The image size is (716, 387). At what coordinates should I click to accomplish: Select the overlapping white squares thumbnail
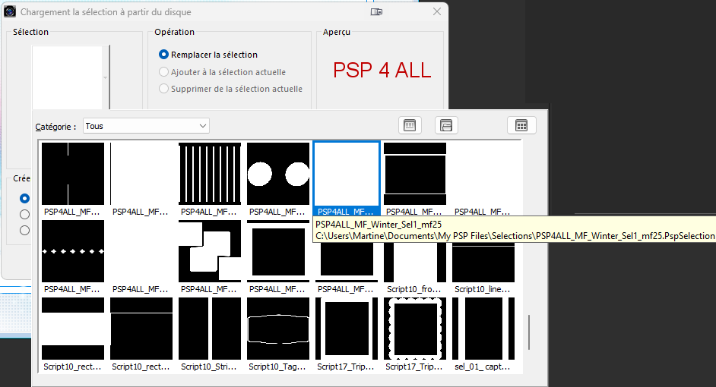click(x=210, y=251)
